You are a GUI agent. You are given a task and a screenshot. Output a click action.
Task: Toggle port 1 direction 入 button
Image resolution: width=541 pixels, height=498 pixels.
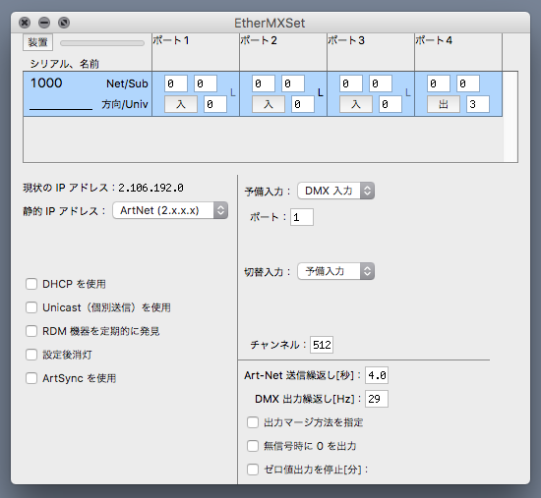click(x=181, y=104)
